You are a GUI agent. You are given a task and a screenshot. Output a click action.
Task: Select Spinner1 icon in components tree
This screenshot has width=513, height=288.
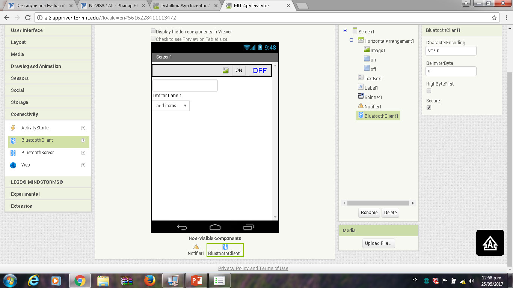[361, 96]
